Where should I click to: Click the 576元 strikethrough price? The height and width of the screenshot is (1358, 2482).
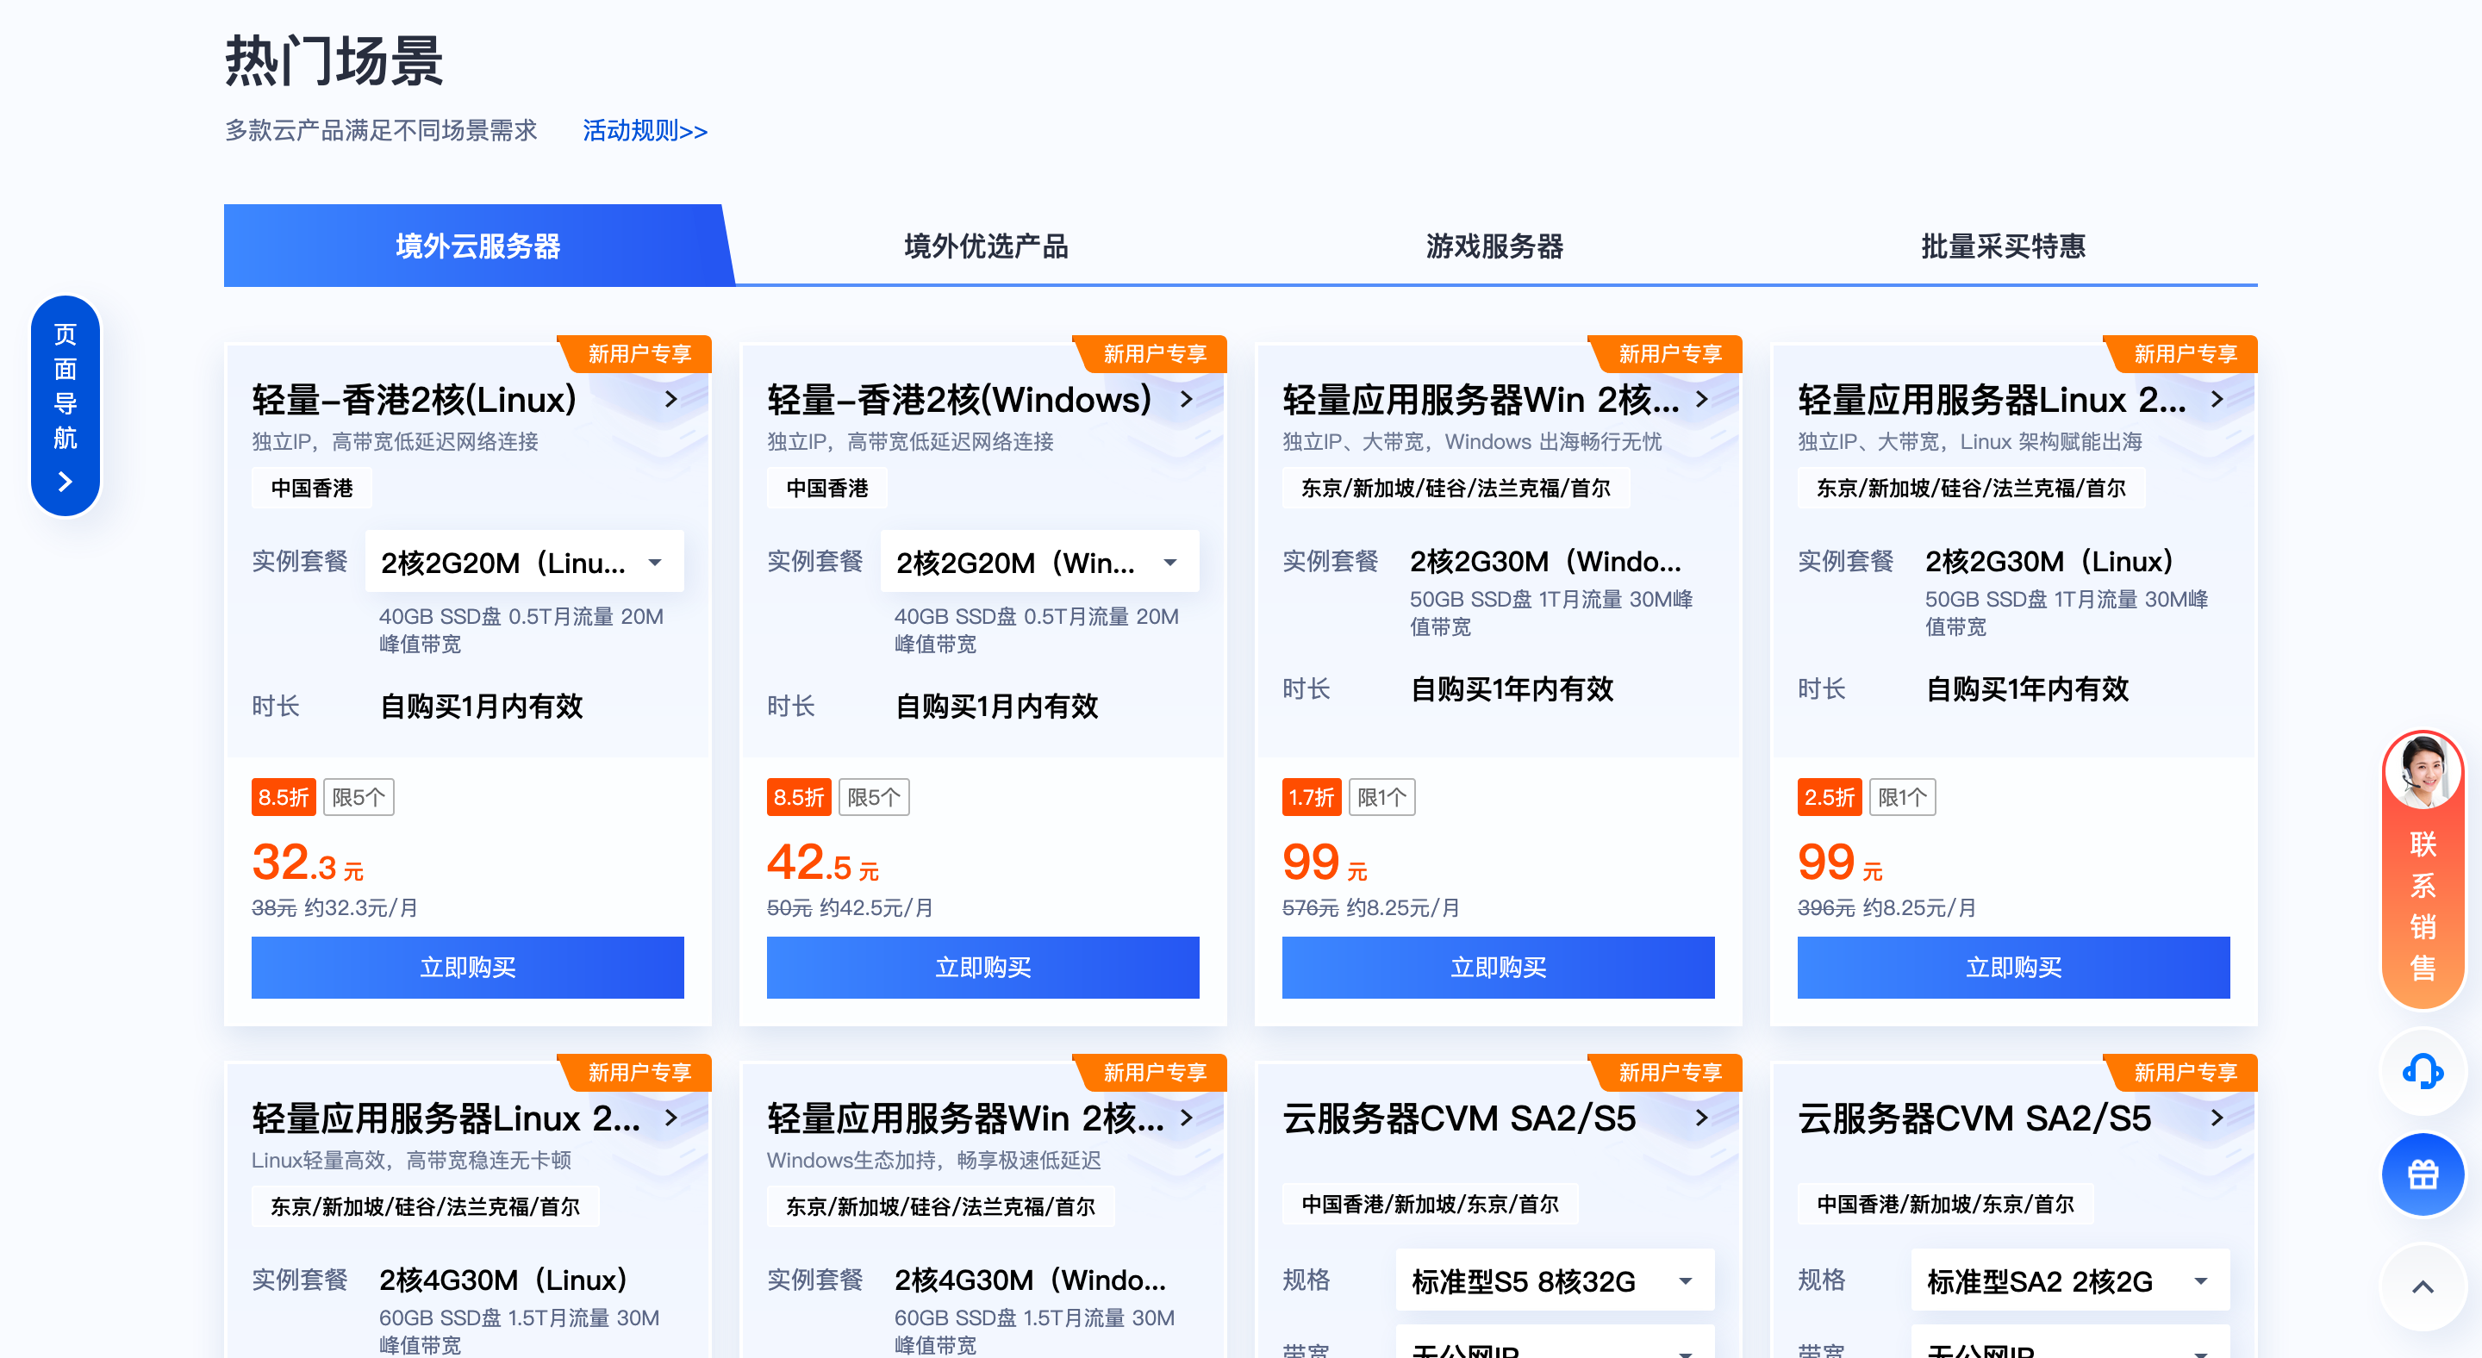pyautogui.click(x=1310, y=907)
